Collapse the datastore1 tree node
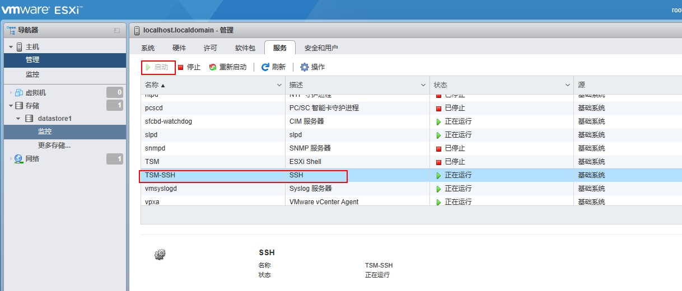 pos(18,119)
